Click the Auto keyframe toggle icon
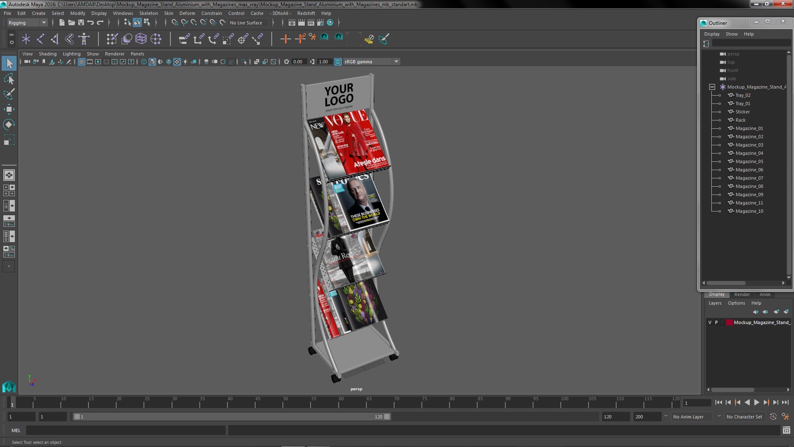The width and height of the screenshot is (794, 447). point(773,417)
